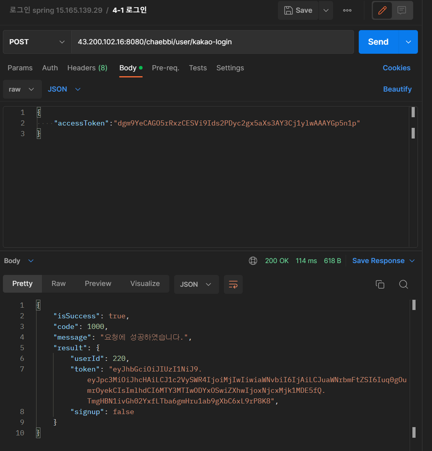Send the kakao-login request

tap(378, 42)
